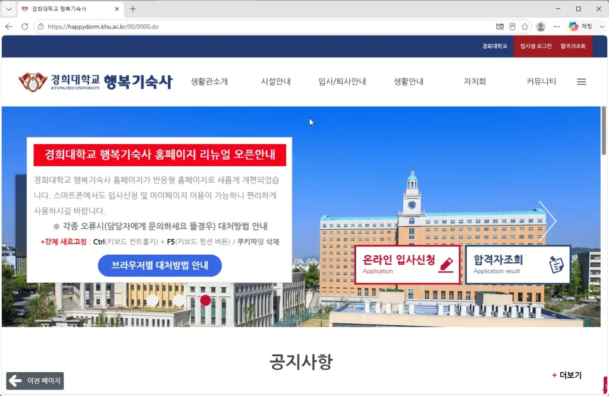Click 이전 페이지 back button

click(x=35, y=381)
